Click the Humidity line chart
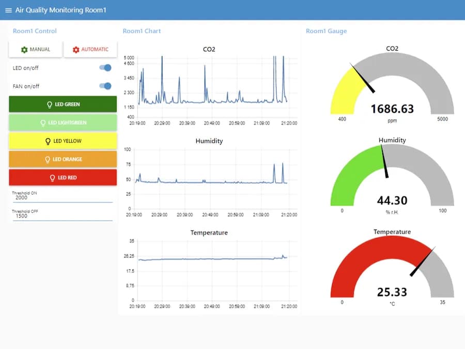Image resolution: width=465 pixels, height=349 pixels. tap(212, 178)
